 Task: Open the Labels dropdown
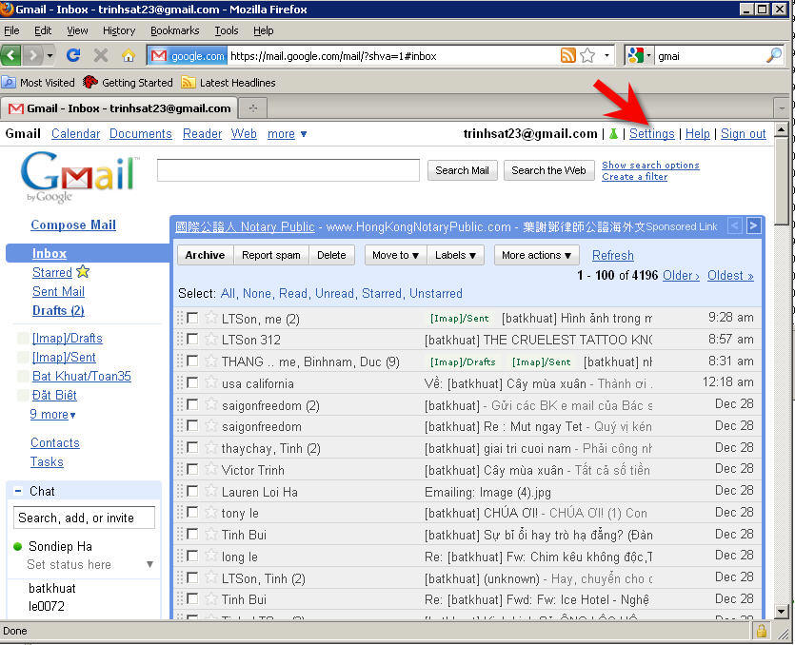coord(455,255)
